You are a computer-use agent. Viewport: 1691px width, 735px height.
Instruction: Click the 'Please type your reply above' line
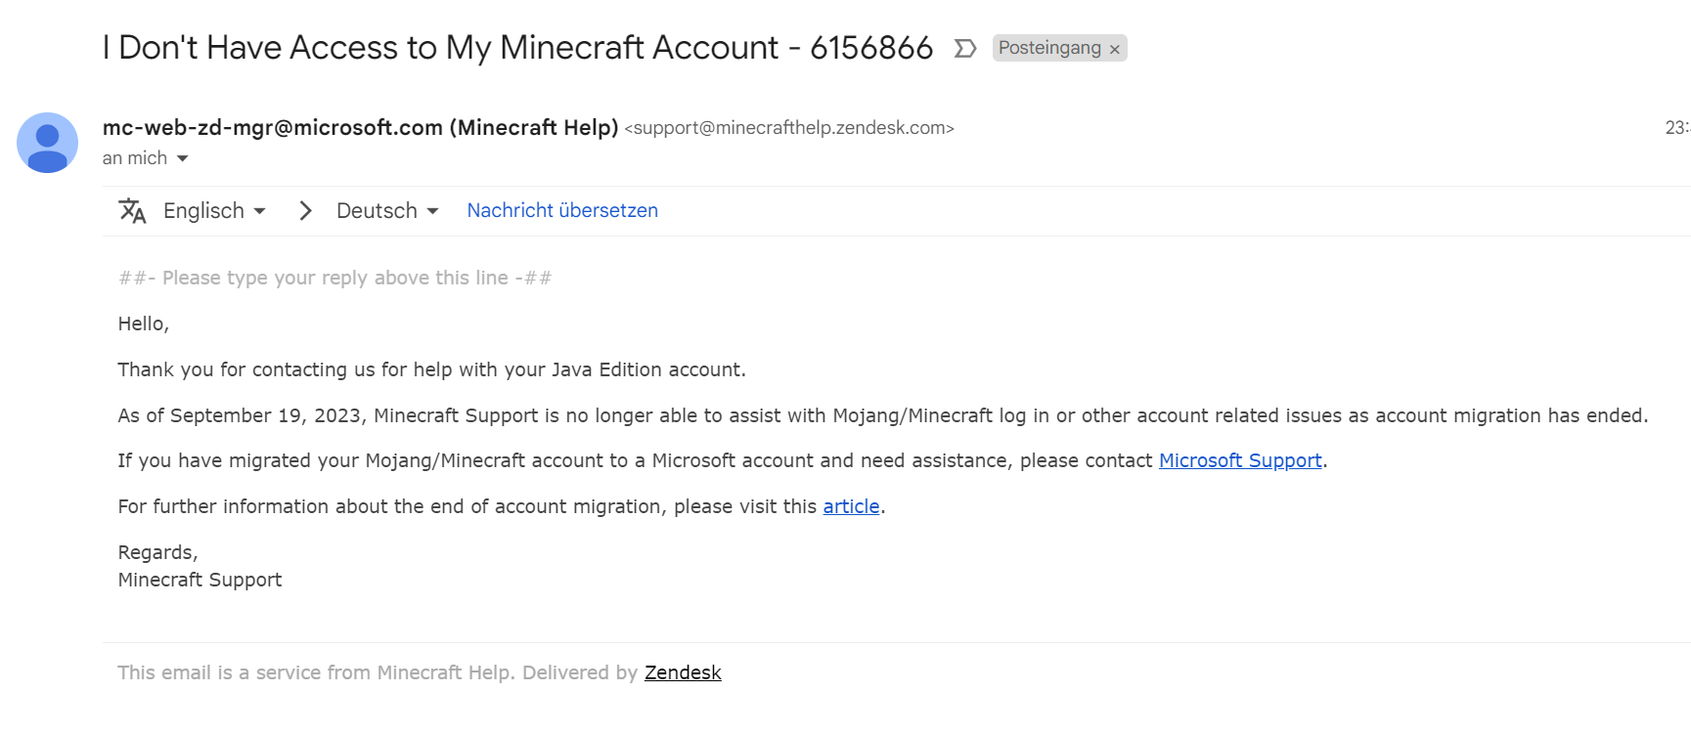pyautogui.click(x=334, y=278)
